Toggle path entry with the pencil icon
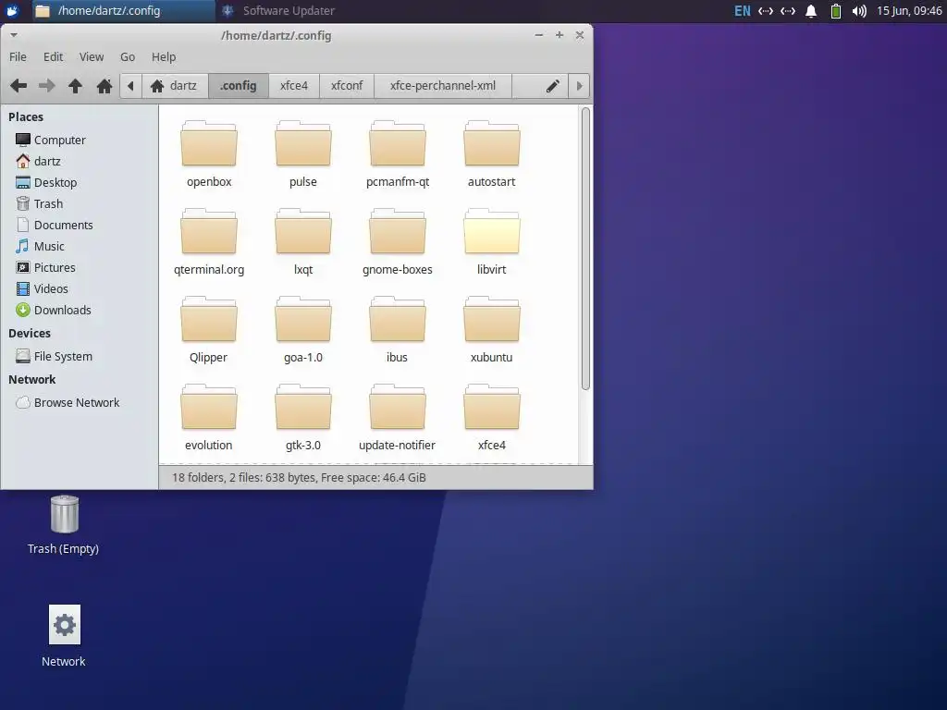The height and width of the screenshot is (710, 947). click(x=552, y=86)
